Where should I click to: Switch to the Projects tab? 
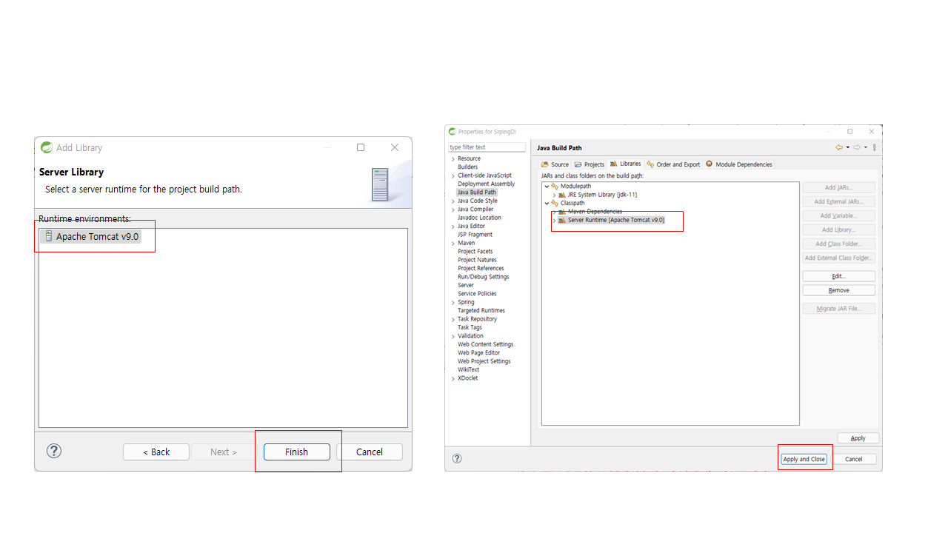(x=590, y=164)
